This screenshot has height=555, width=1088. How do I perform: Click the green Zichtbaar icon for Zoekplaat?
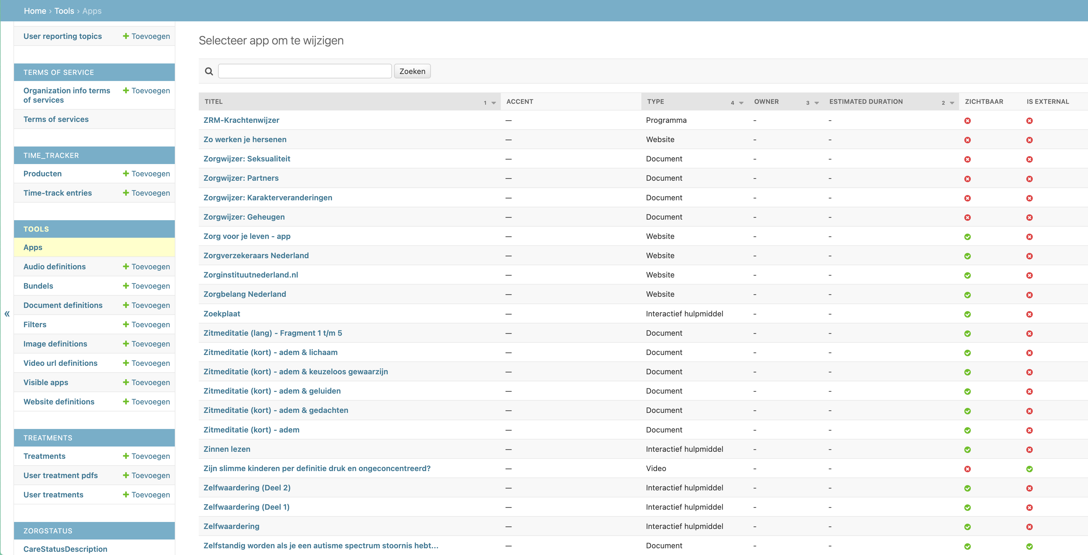click(x=967, y=314)
